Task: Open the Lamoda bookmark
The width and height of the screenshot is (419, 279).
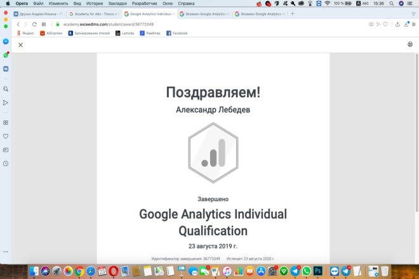Action: tap(125, 33)
